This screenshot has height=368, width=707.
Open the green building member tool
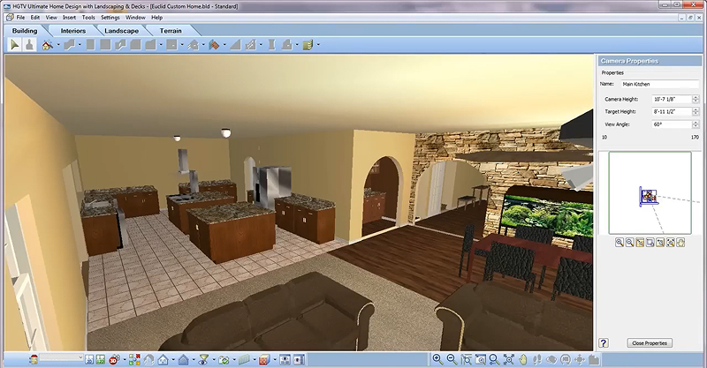tap(308, 45)
